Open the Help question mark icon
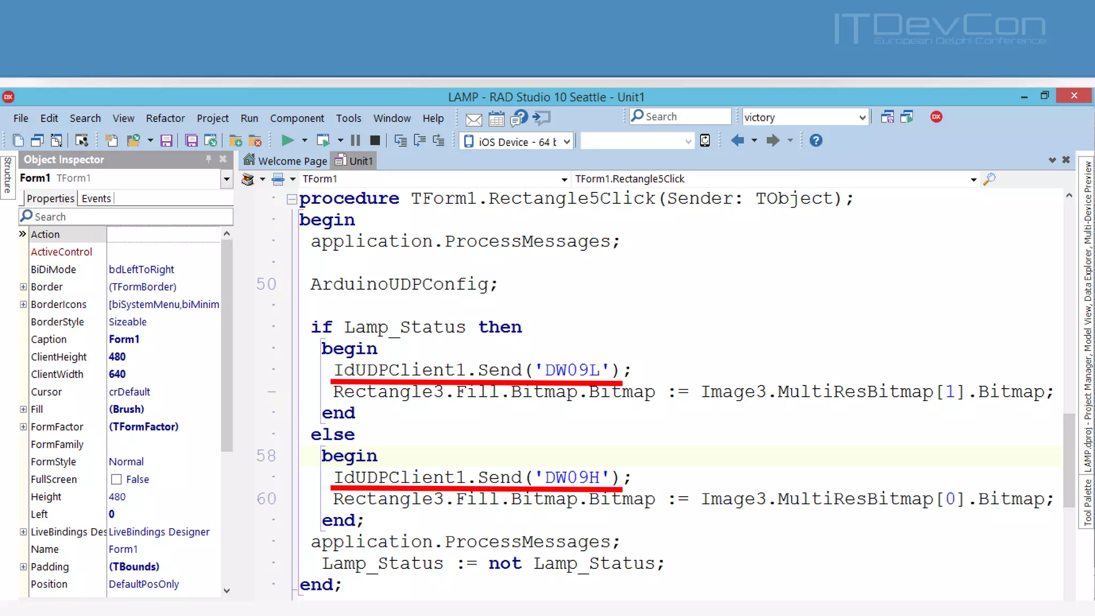1095x616 pixels. coord(815,141)
